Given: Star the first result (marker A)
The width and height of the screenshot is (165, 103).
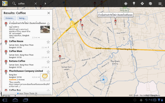Looking at the screenshot, I should (x=48, y=24).
